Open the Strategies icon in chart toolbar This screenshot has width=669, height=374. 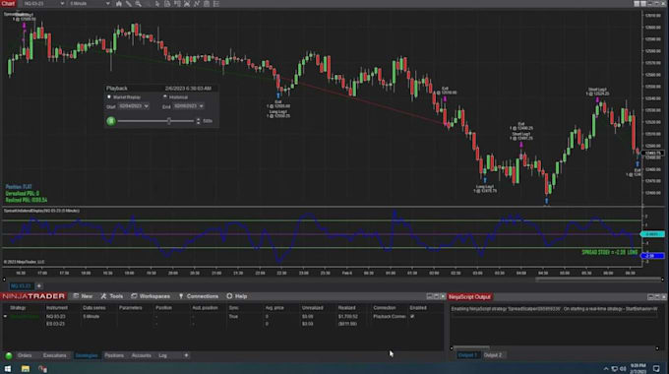(x=197, y=3)
